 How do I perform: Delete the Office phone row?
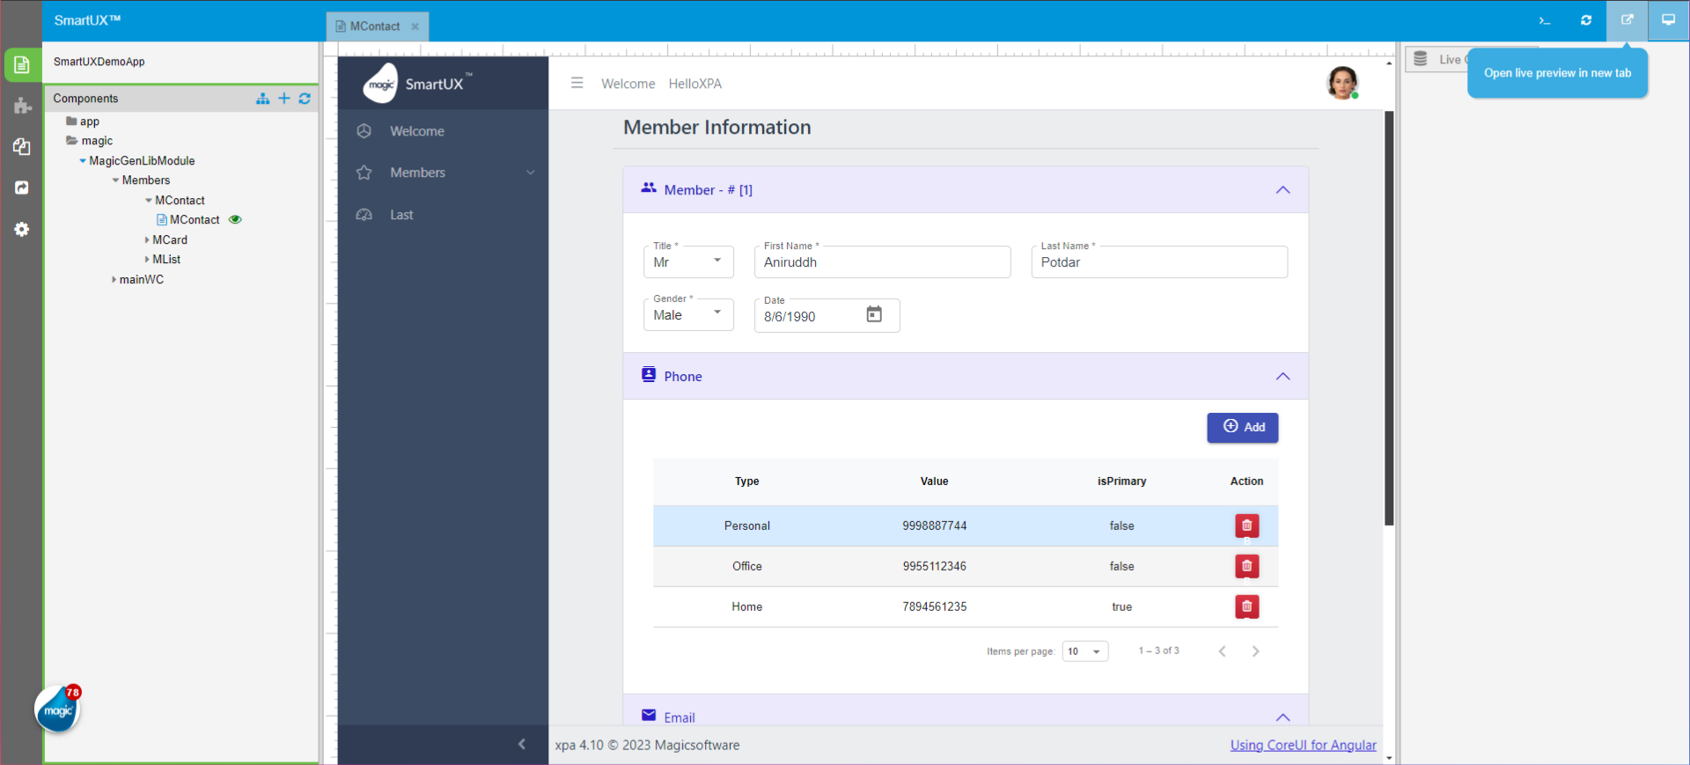pos(1246,566)
